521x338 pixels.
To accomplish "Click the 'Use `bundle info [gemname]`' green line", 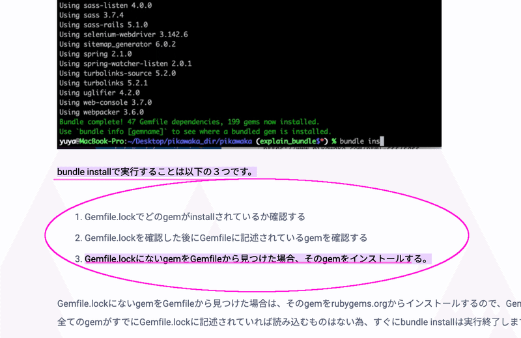I will 195,132.
